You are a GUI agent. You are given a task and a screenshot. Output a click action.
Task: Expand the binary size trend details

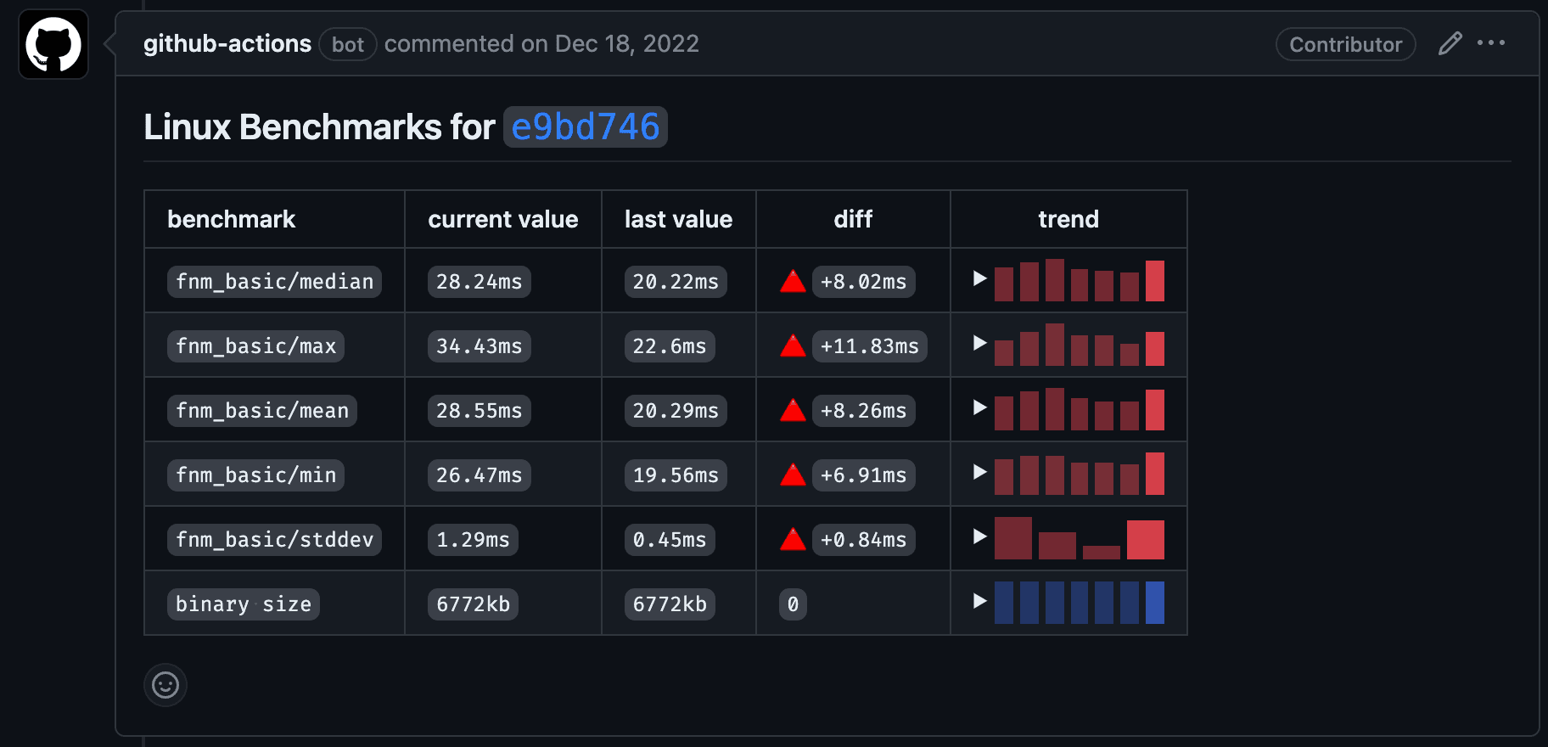[x=979, y=601]
